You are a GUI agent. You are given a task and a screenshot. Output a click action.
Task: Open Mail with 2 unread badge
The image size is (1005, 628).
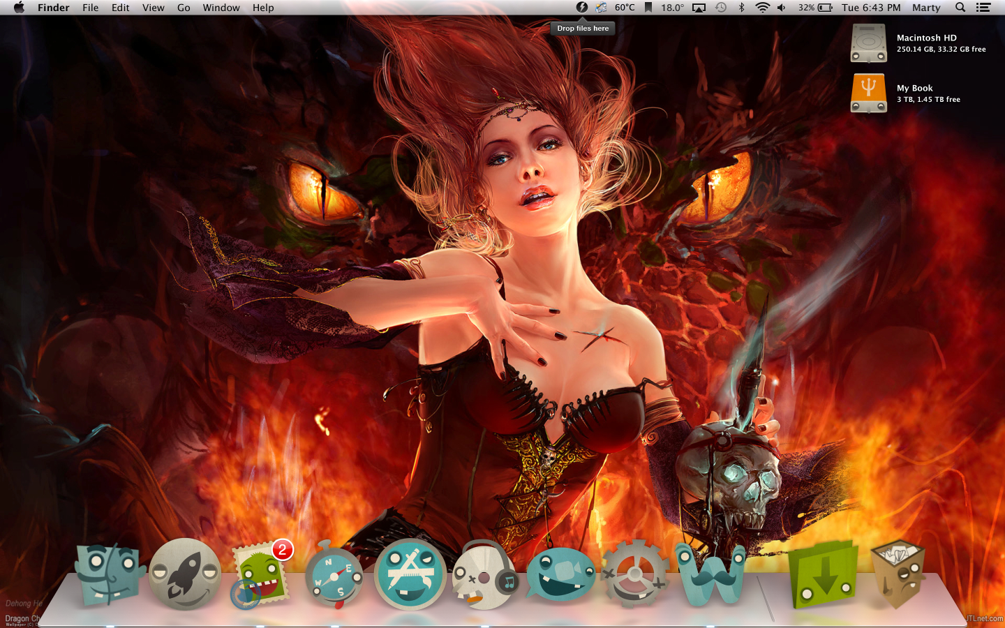pyautogui.click(x=261, y=574)
